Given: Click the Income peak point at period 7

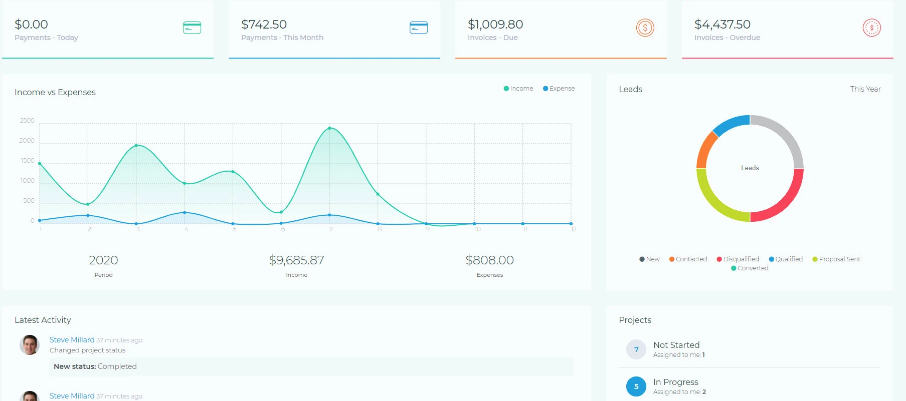Looking at the screenshot, I should point(329,128).
